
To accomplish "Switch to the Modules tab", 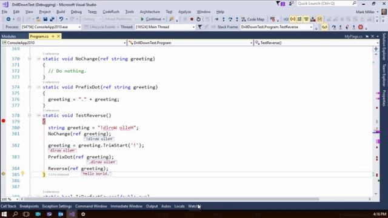I will tap(9, 36).
